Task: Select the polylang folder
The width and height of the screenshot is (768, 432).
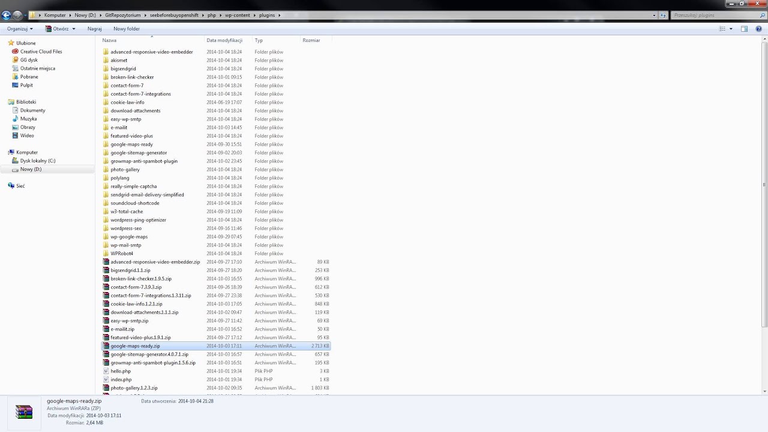Action: tap(120, 178)
